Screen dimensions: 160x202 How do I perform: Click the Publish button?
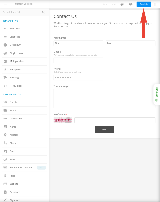[144, 4]
